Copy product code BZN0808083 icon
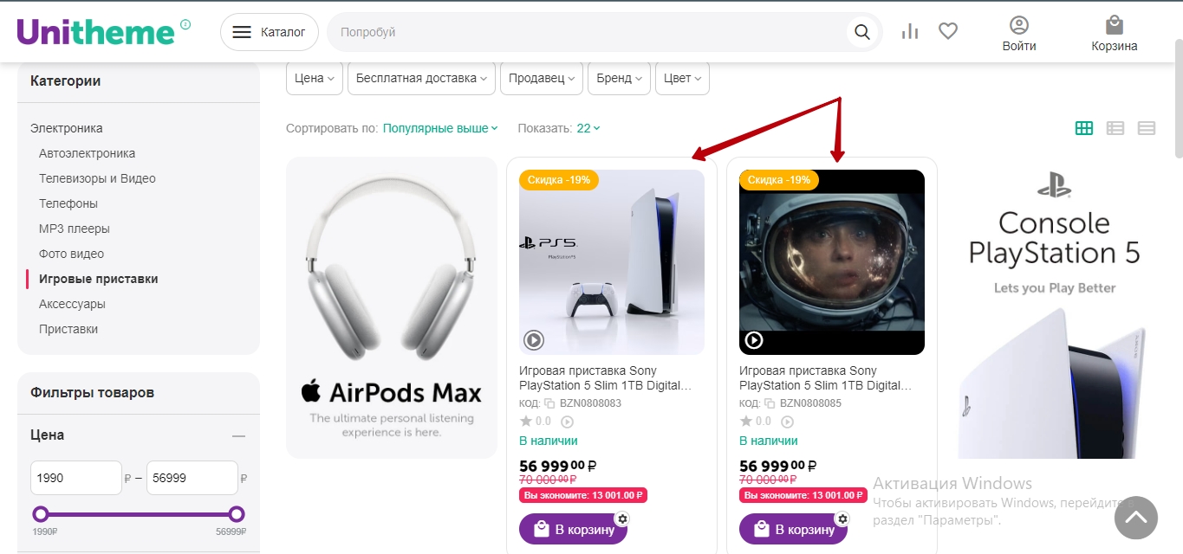Viewport: 1183px width, 554px height. [x=549, y=403]
